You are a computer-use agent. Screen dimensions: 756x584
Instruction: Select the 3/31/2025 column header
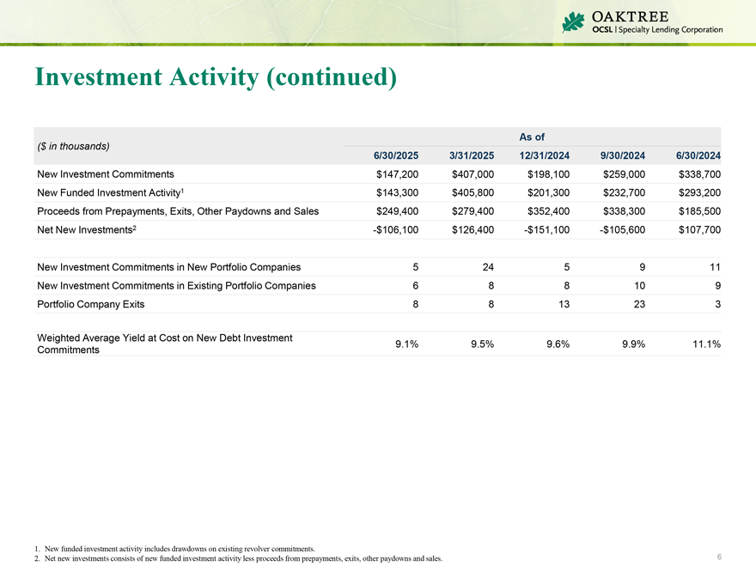coord(471,155)
